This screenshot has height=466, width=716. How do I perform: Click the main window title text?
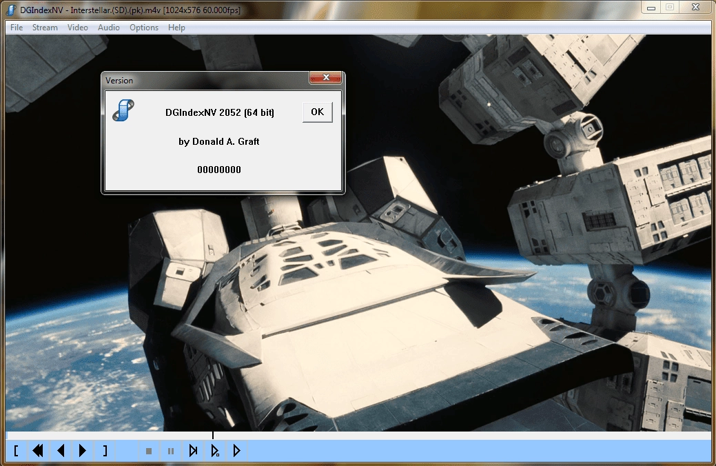pos(130,10)
